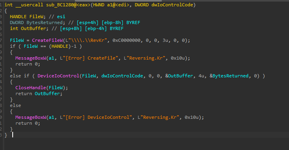Select function name sub_BC1280 in the signature
The image size is (289, 150).
tap(60, 5)
